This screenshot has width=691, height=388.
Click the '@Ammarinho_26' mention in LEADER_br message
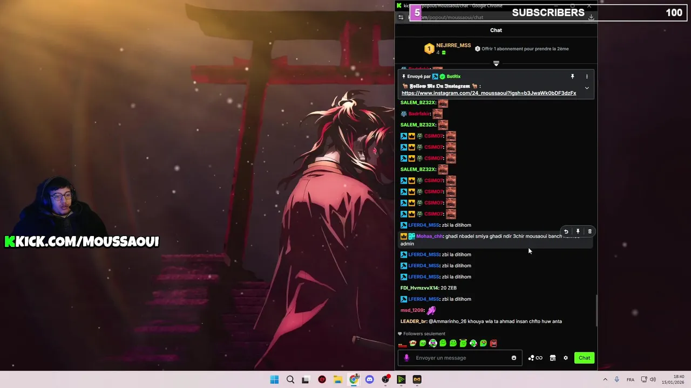448,321
